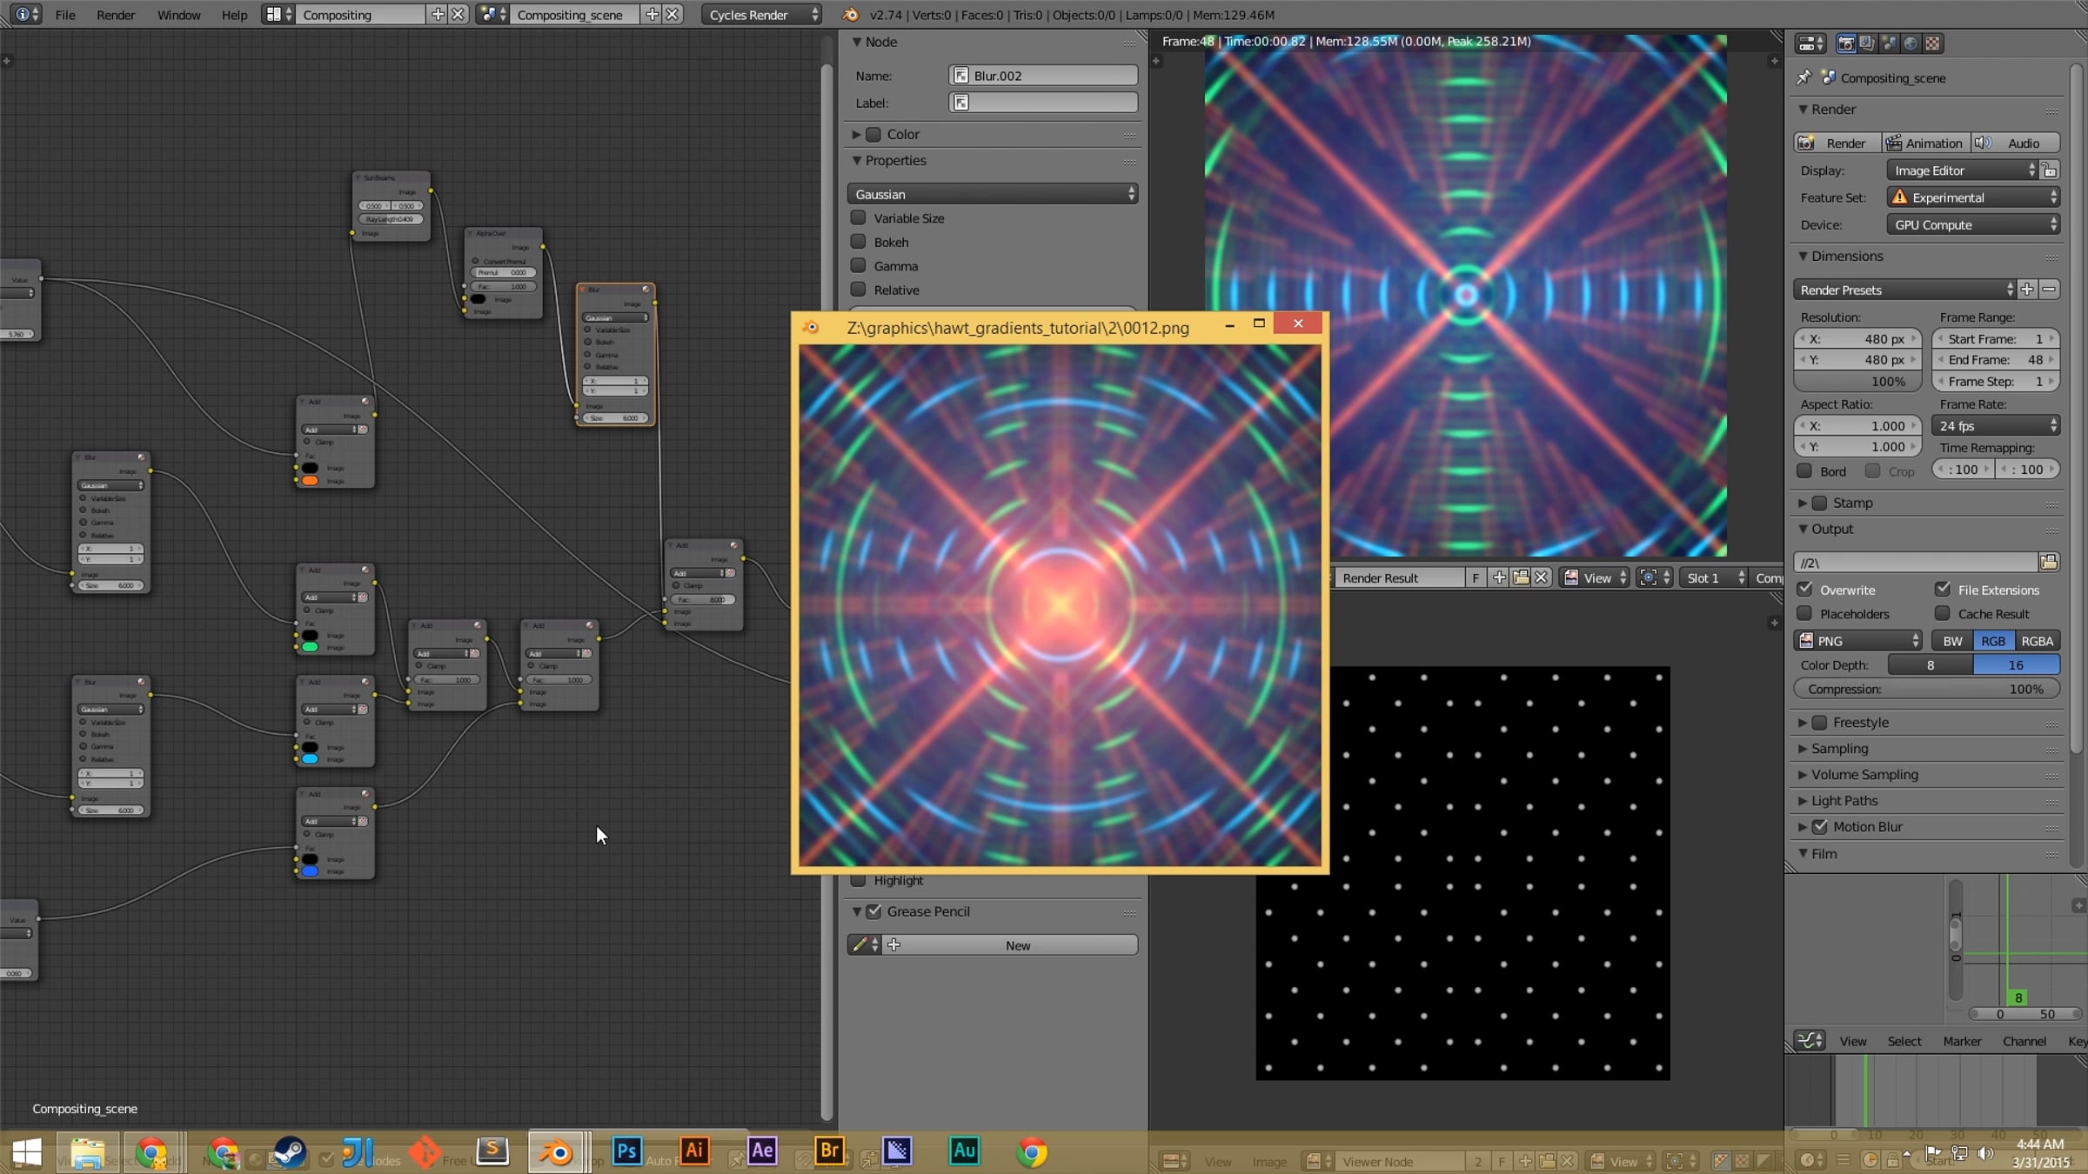Open the Help menu
This screenshot has width=2088, height=1174.
(x=234, y=15)
